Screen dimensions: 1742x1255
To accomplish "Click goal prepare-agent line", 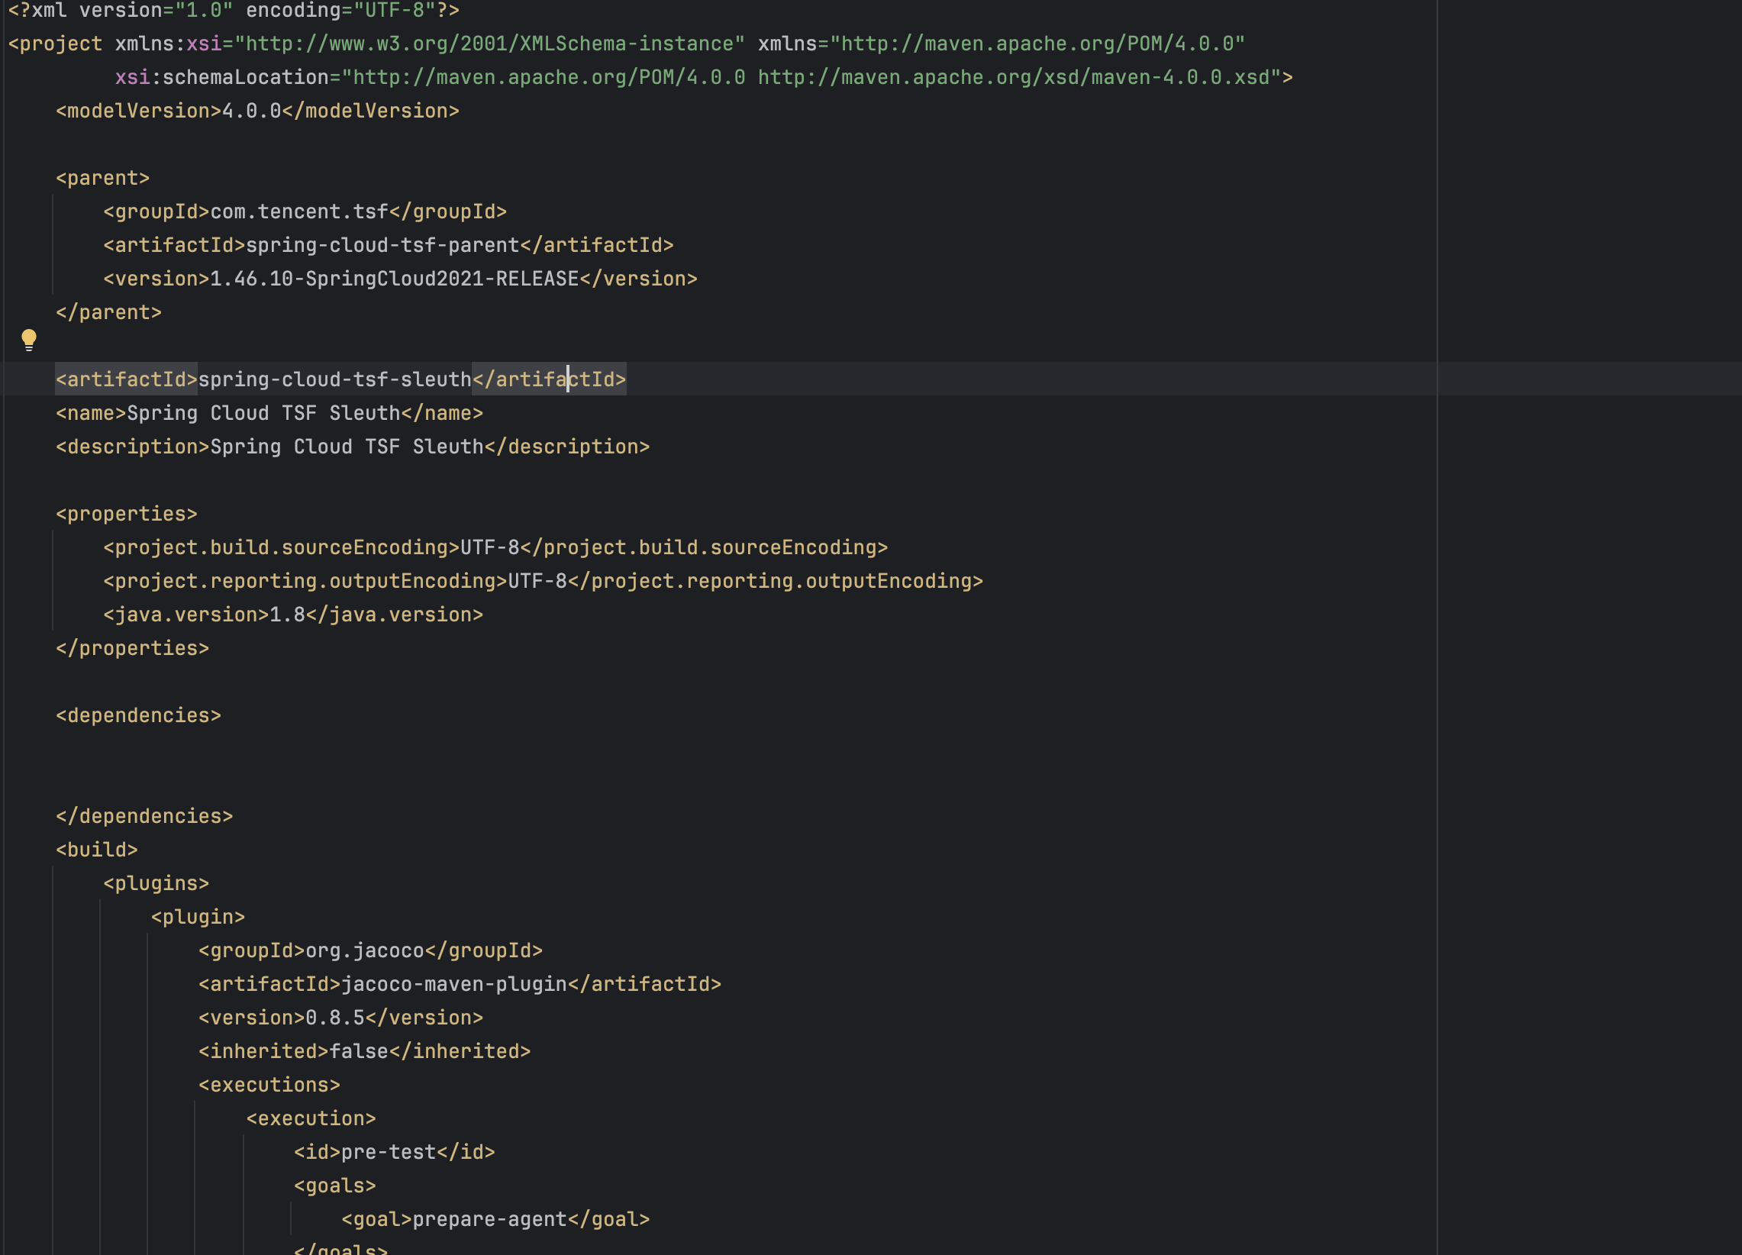I will 495,1220.
